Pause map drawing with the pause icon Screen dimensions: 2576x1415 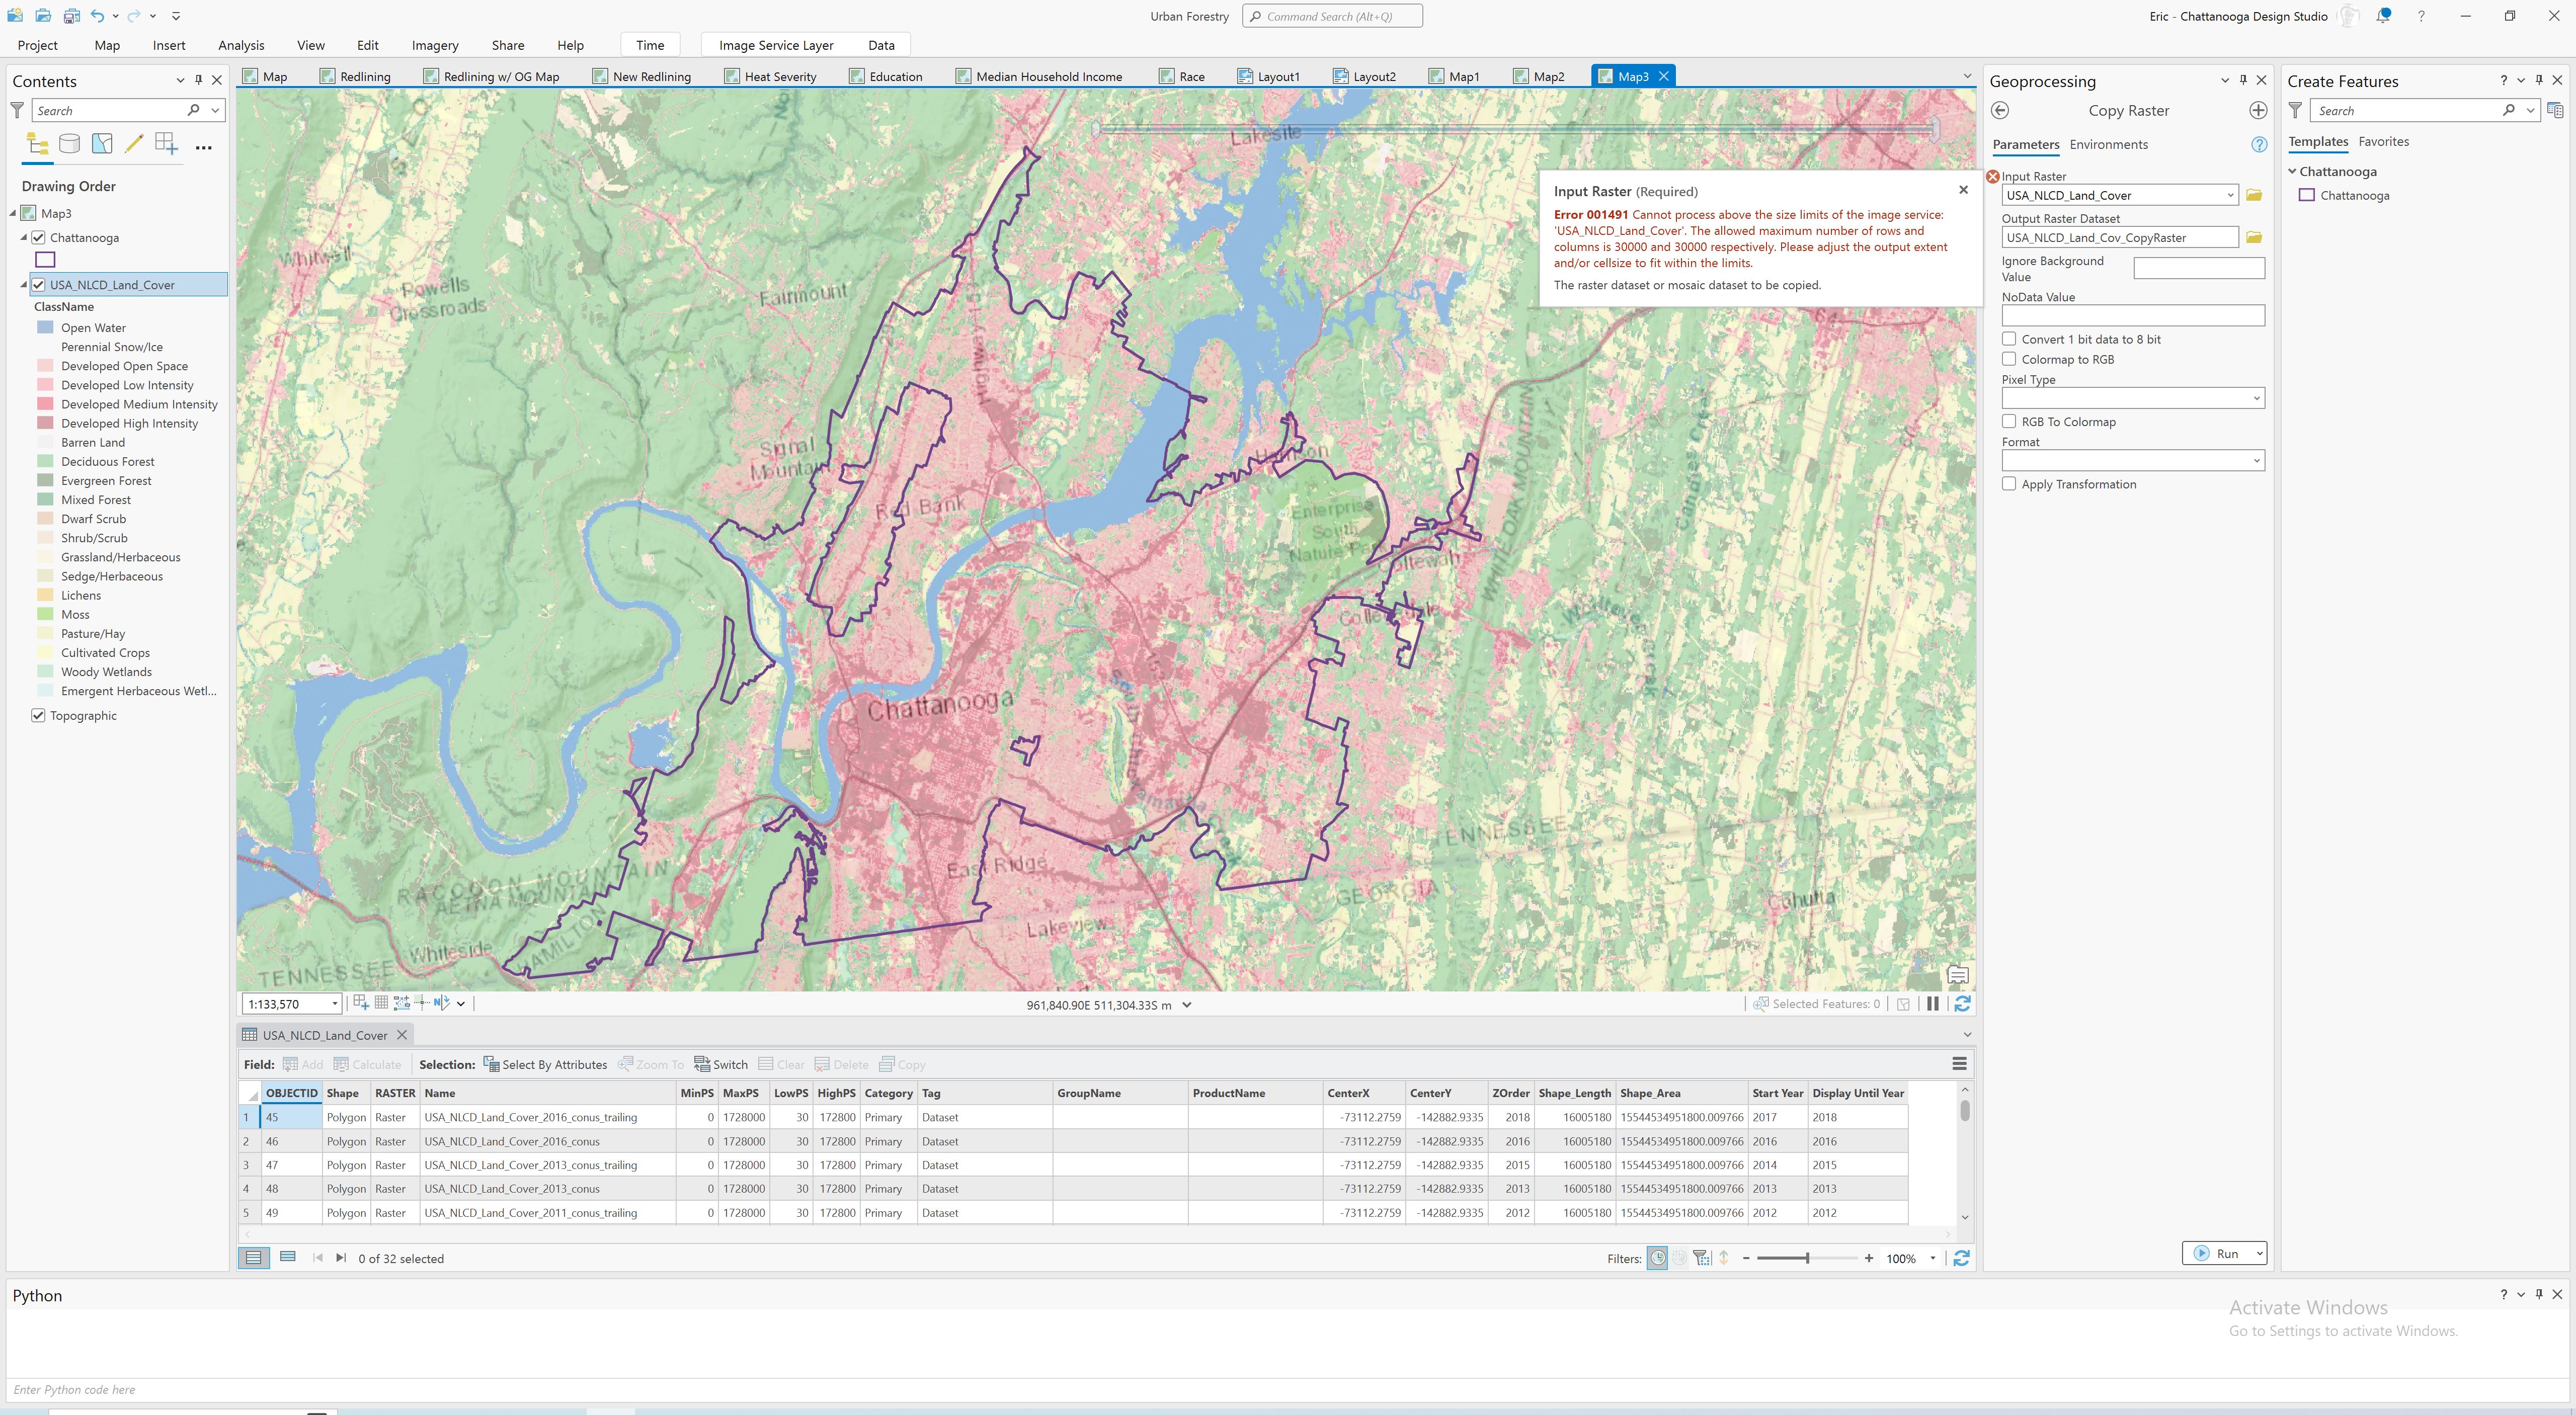[1933, 1003]
